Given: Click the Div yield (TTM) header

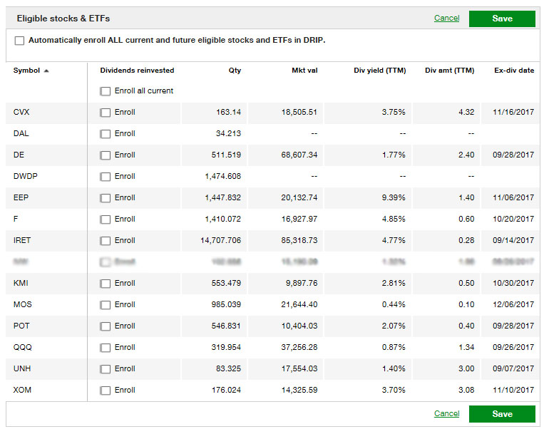Looking at the screenshot, I should pos(379,71).
